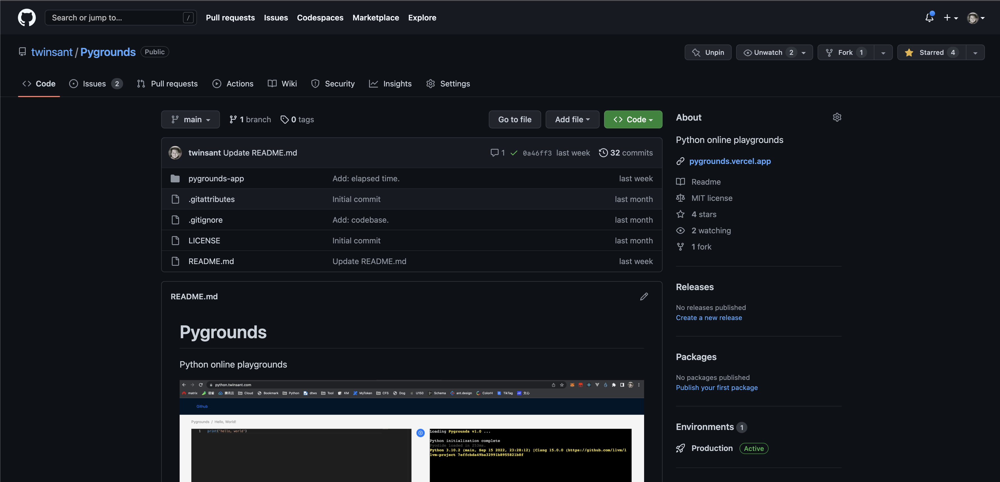This screenshot has height=482, width=1000.
Task: Open commit hash 0a46ff3
Action: point(537,153)
